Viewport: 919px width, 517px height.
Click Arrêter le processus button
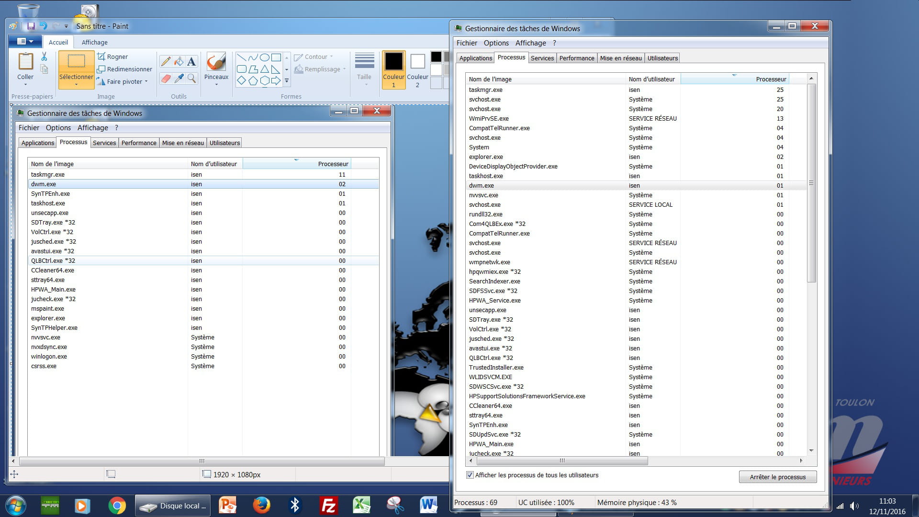[778, 477]
